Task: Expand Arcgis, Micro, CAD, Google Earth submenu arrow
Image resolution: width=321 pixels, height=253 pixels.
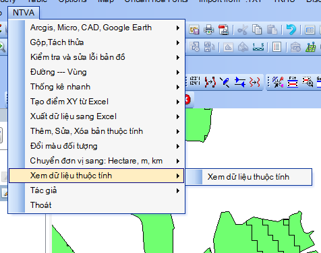Action: 178,28
